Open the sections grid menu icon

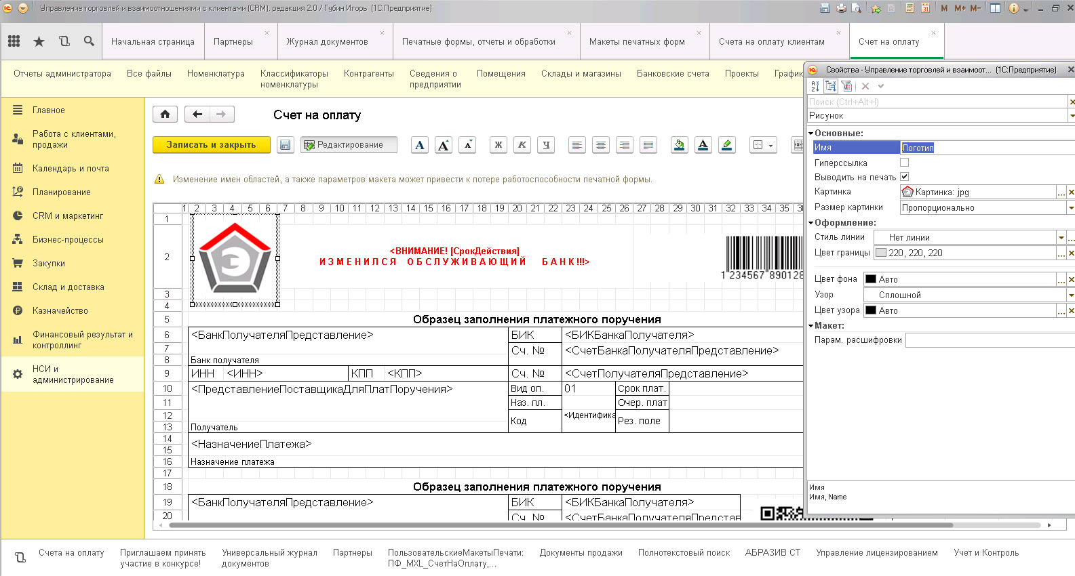pyautogui.click(x=14, y=41)
